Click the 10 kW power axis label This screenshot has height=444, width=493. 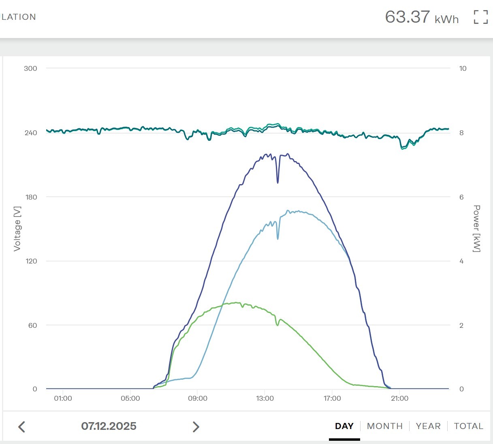coord(463,68)
